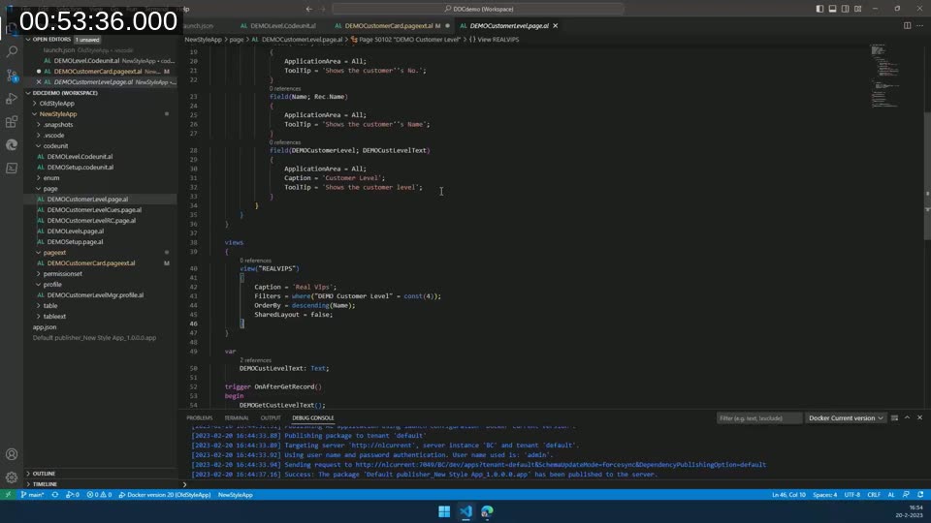Close the bottom panel
Viewport: 931px width, 523px height.
919,418
